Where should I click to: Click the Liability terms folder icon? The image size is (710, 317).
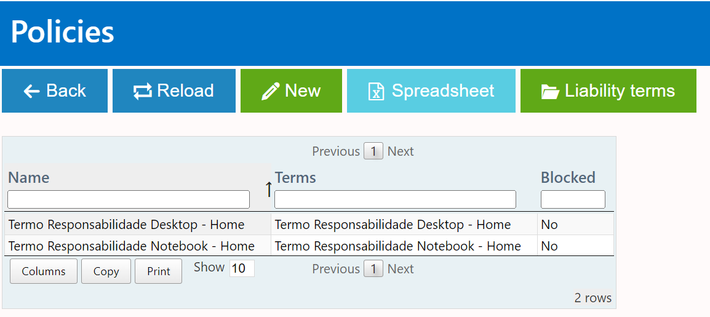[550, 92]
